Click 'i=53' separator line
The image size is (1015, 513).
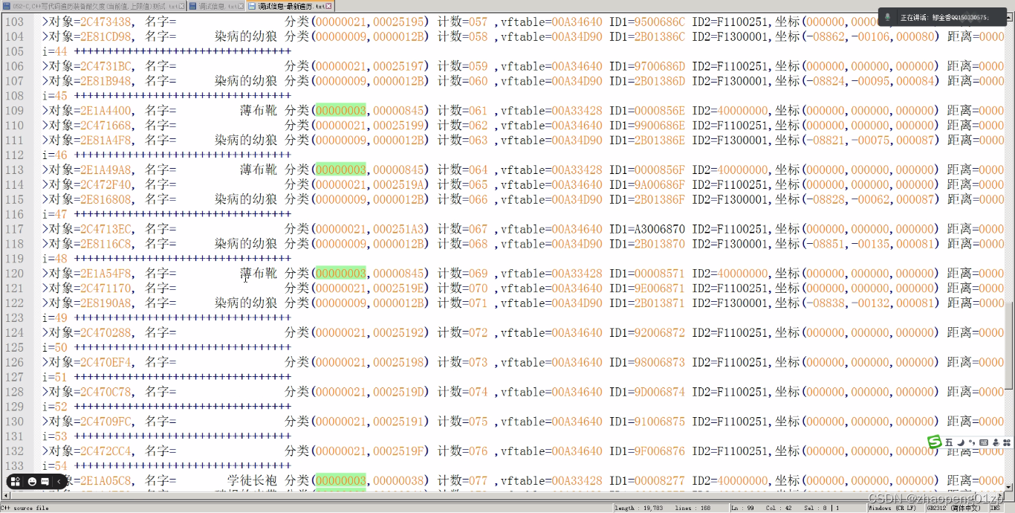coord(166,436)
